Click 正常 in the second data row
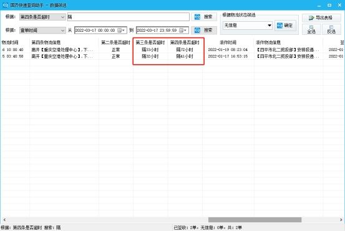The width and height of the screenshot is (345, 231). (116, 57)
